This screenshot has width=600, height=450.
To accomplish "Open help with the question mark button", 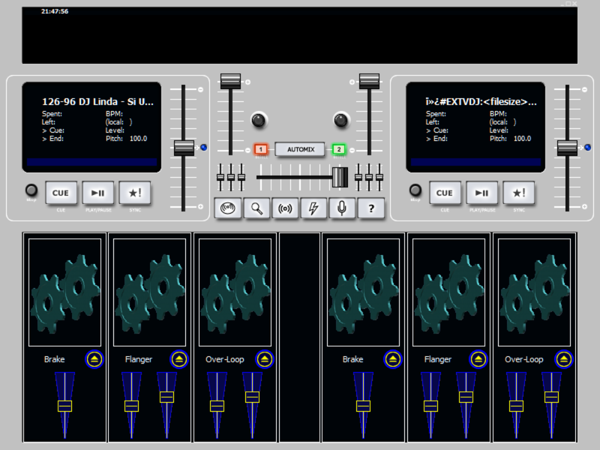I will pos(371,208).
